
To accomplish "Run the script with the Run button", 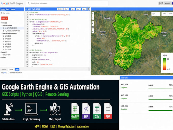I will pyautogui.click(x=72, y=9).
